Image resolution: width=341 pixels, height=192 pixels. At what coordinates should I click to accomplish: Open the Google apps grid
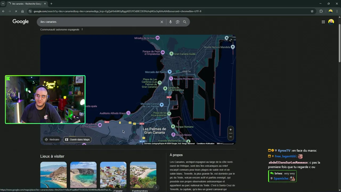323,22
